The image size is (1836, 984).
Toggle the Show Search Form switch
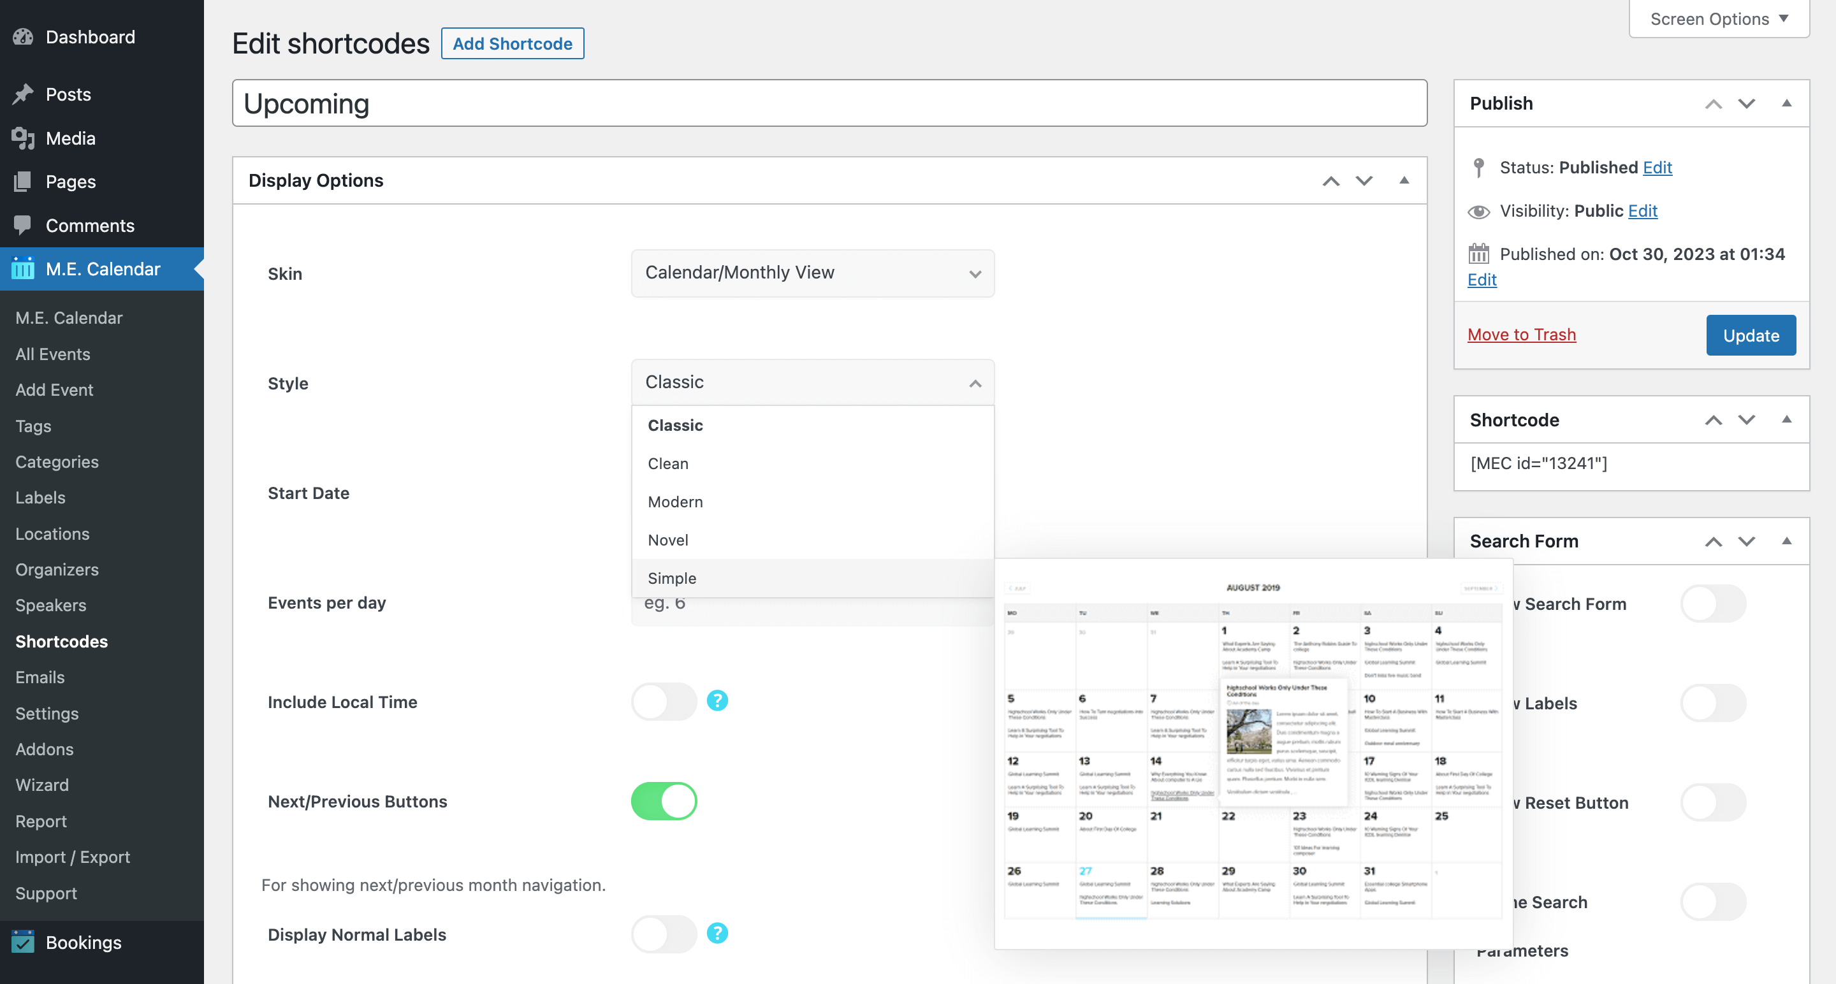(x=1713, y=604)
